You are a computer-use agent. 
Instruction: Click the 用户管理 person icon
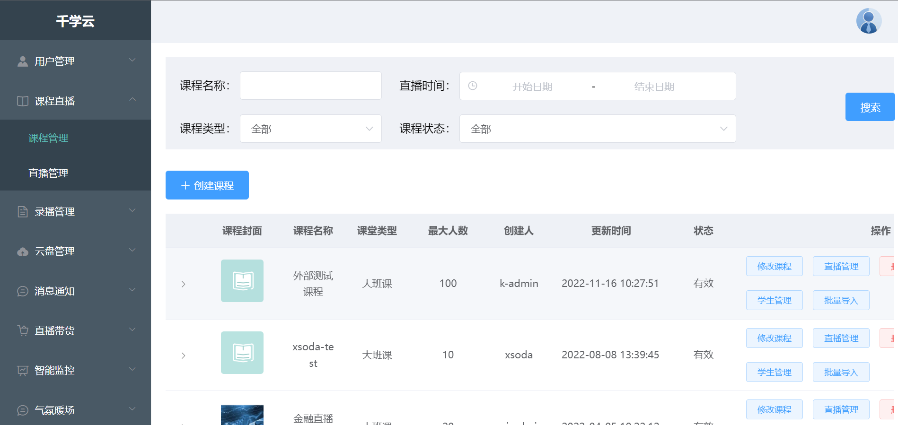[23, 61]
